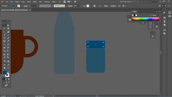Open the Effect menu
Viewport: 172px width, 97px height.
click(x=35, y=2)
